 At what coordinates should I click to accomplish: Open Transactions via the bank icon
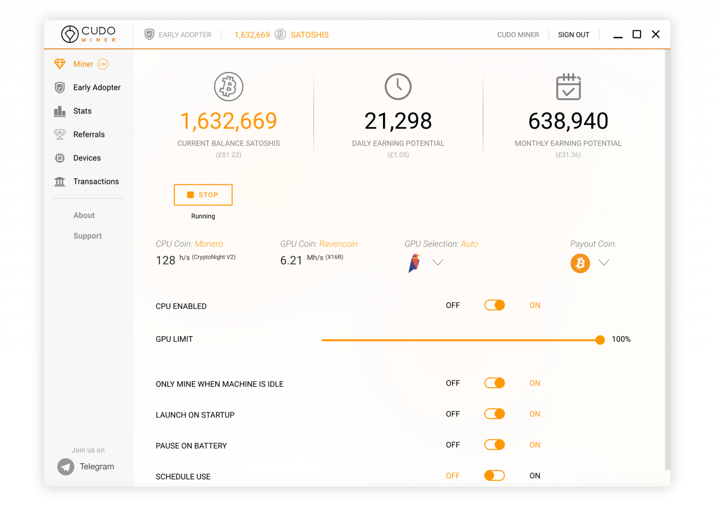(x=60, y=181)
